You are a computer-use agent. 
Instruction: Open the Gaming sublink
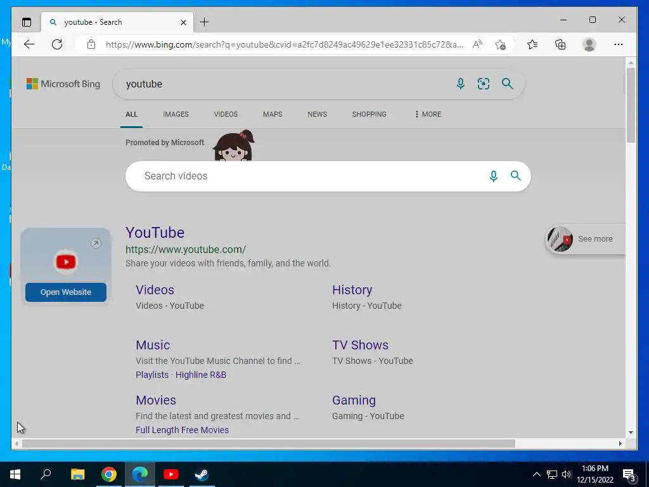pos(354,401)
